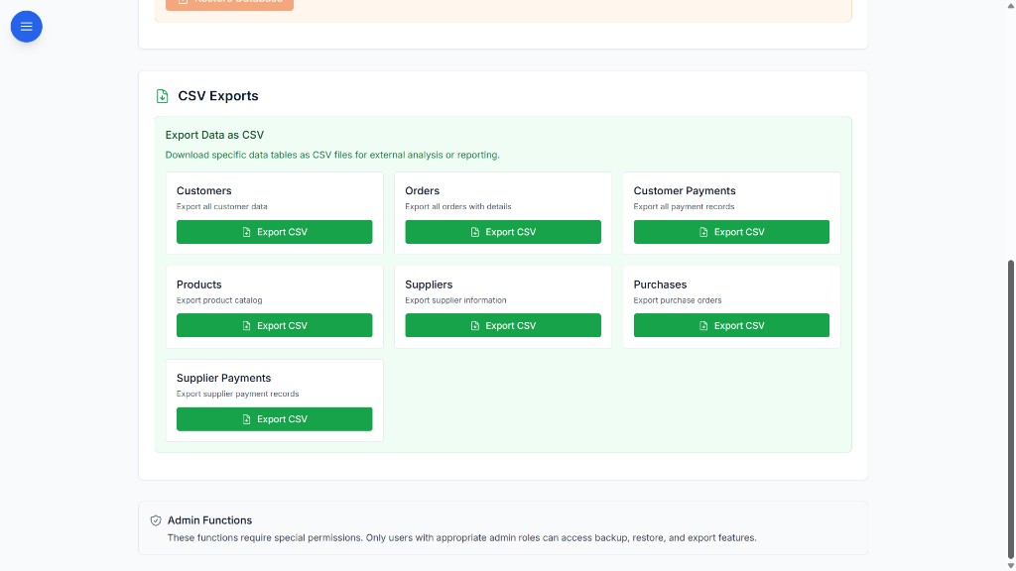Click the Supplier Payments card title
This screenshot has width=1016, height=571.
click(223, 378)
